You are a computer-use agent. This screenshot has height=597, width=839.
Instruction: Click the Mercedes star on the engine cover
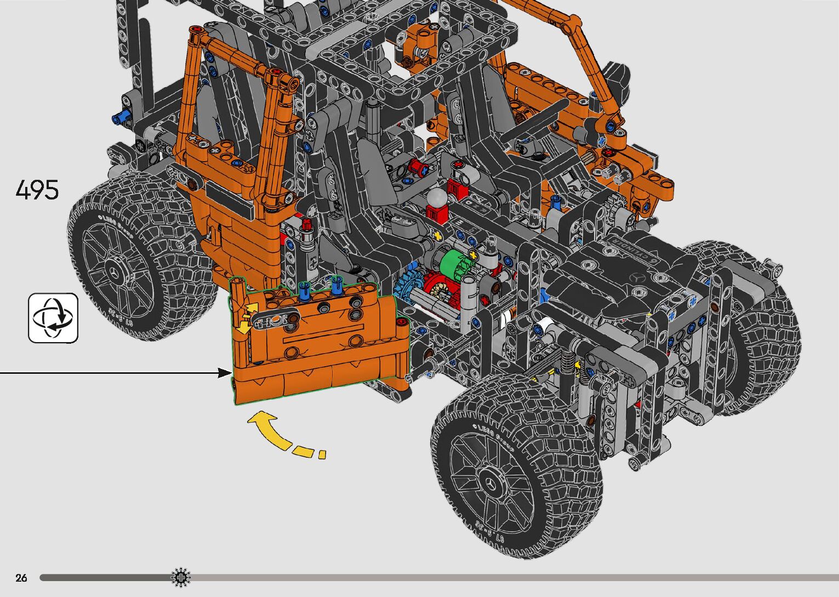tap(637, 277)
